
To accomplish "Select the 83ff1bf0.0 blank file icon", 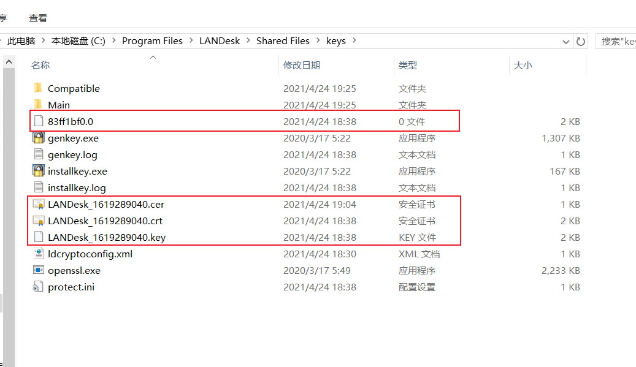I will 38,121.
